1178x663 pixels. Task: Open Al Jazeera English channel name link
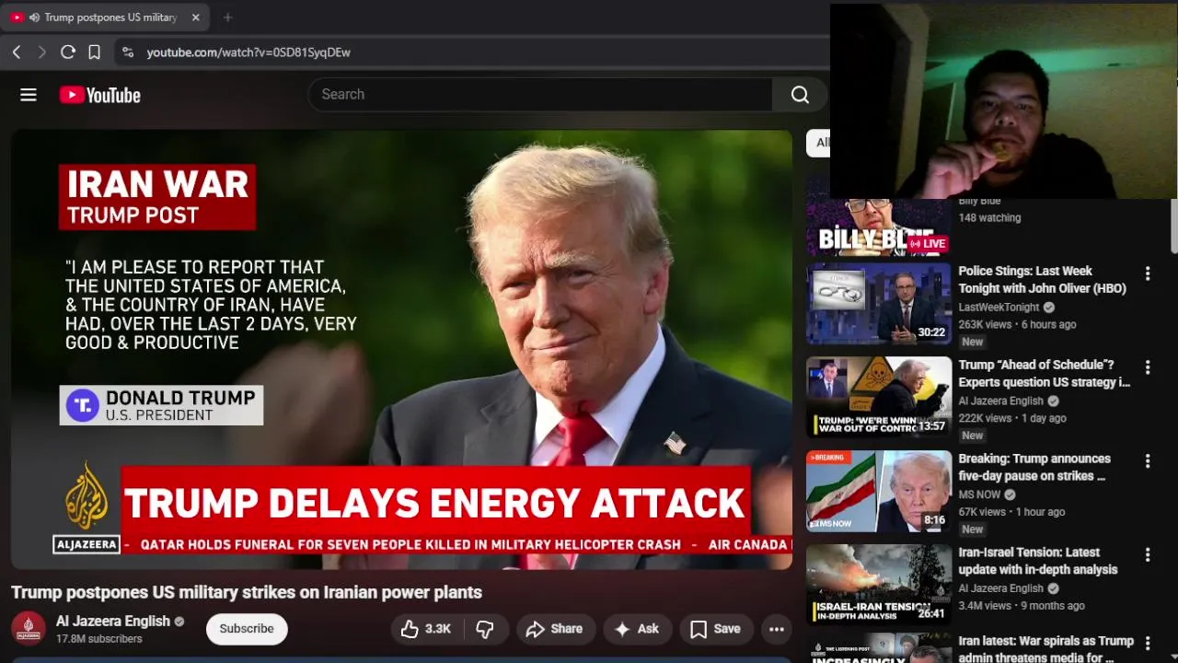(x=113, y=622)
